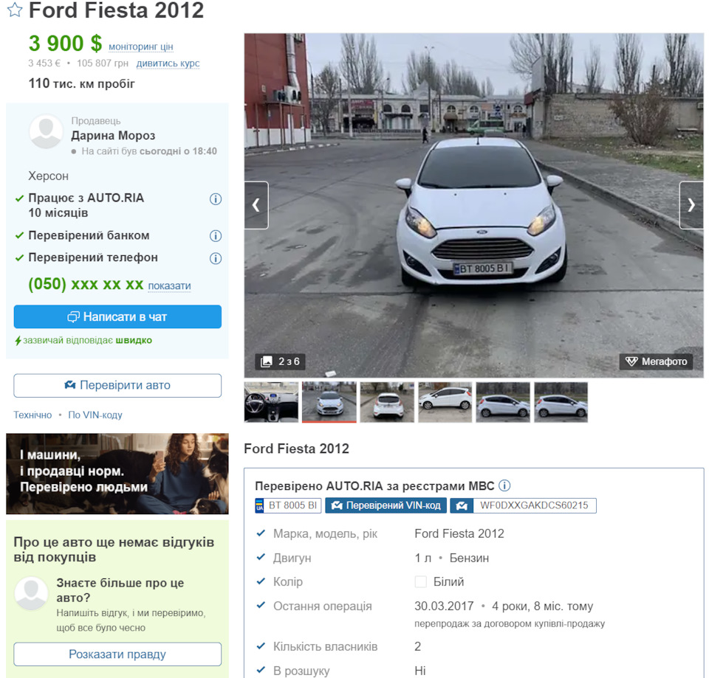Click Перевірений VIN-код badge

click(x=386, y=505)
